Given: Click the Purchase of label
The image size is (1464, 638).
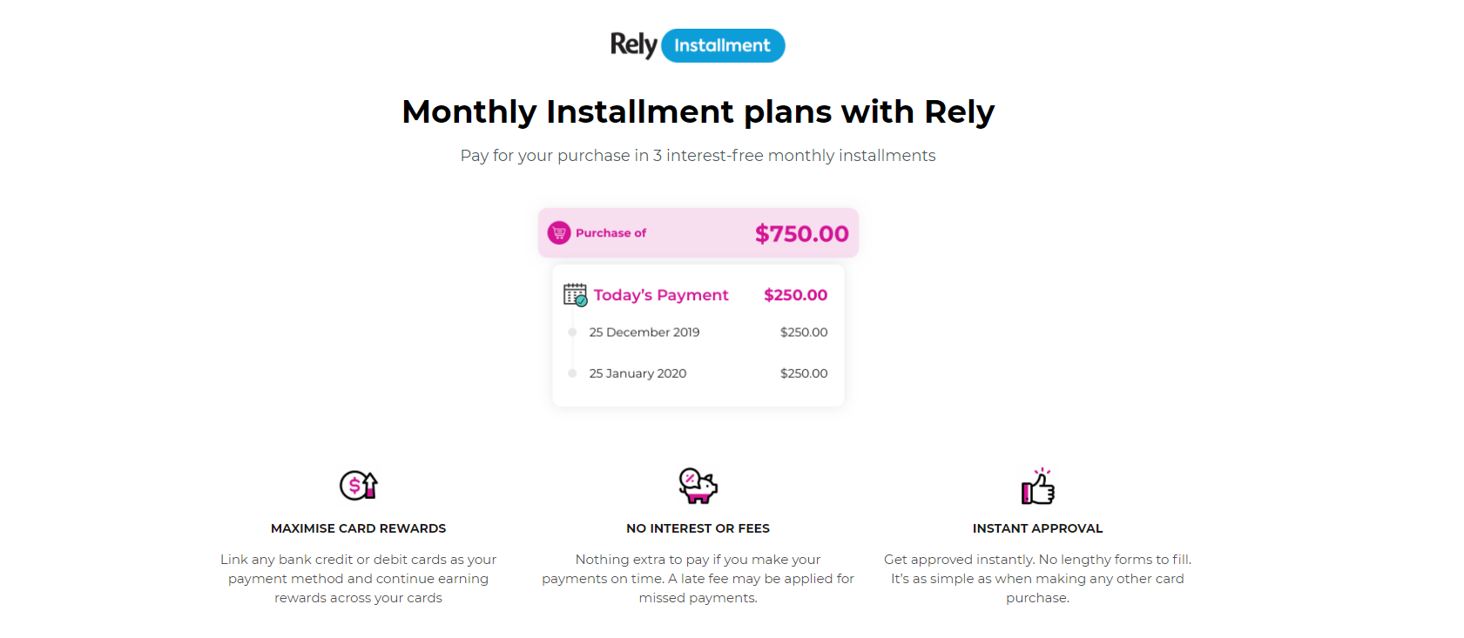Looking at the screenshot, I should point(611,233).
